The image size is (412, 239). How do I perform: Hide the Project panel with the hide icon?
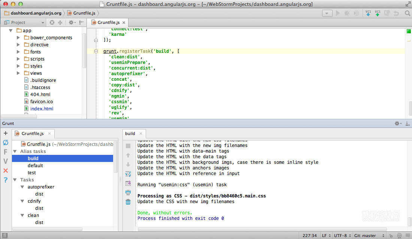tap(82, 22)
